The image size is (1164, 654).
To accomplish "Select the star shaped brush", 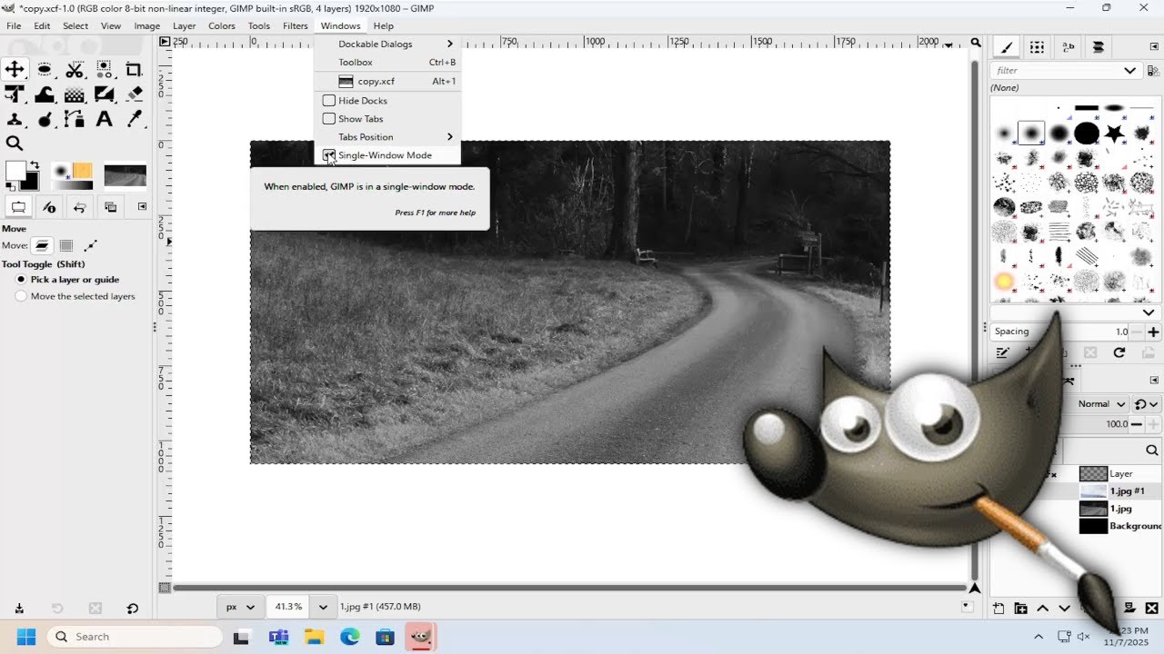I will coord(1114,134).
